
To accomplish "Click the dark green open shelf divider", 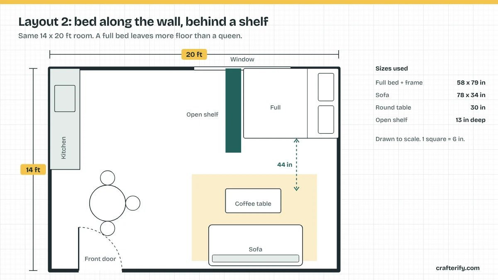I will (233, 110).
